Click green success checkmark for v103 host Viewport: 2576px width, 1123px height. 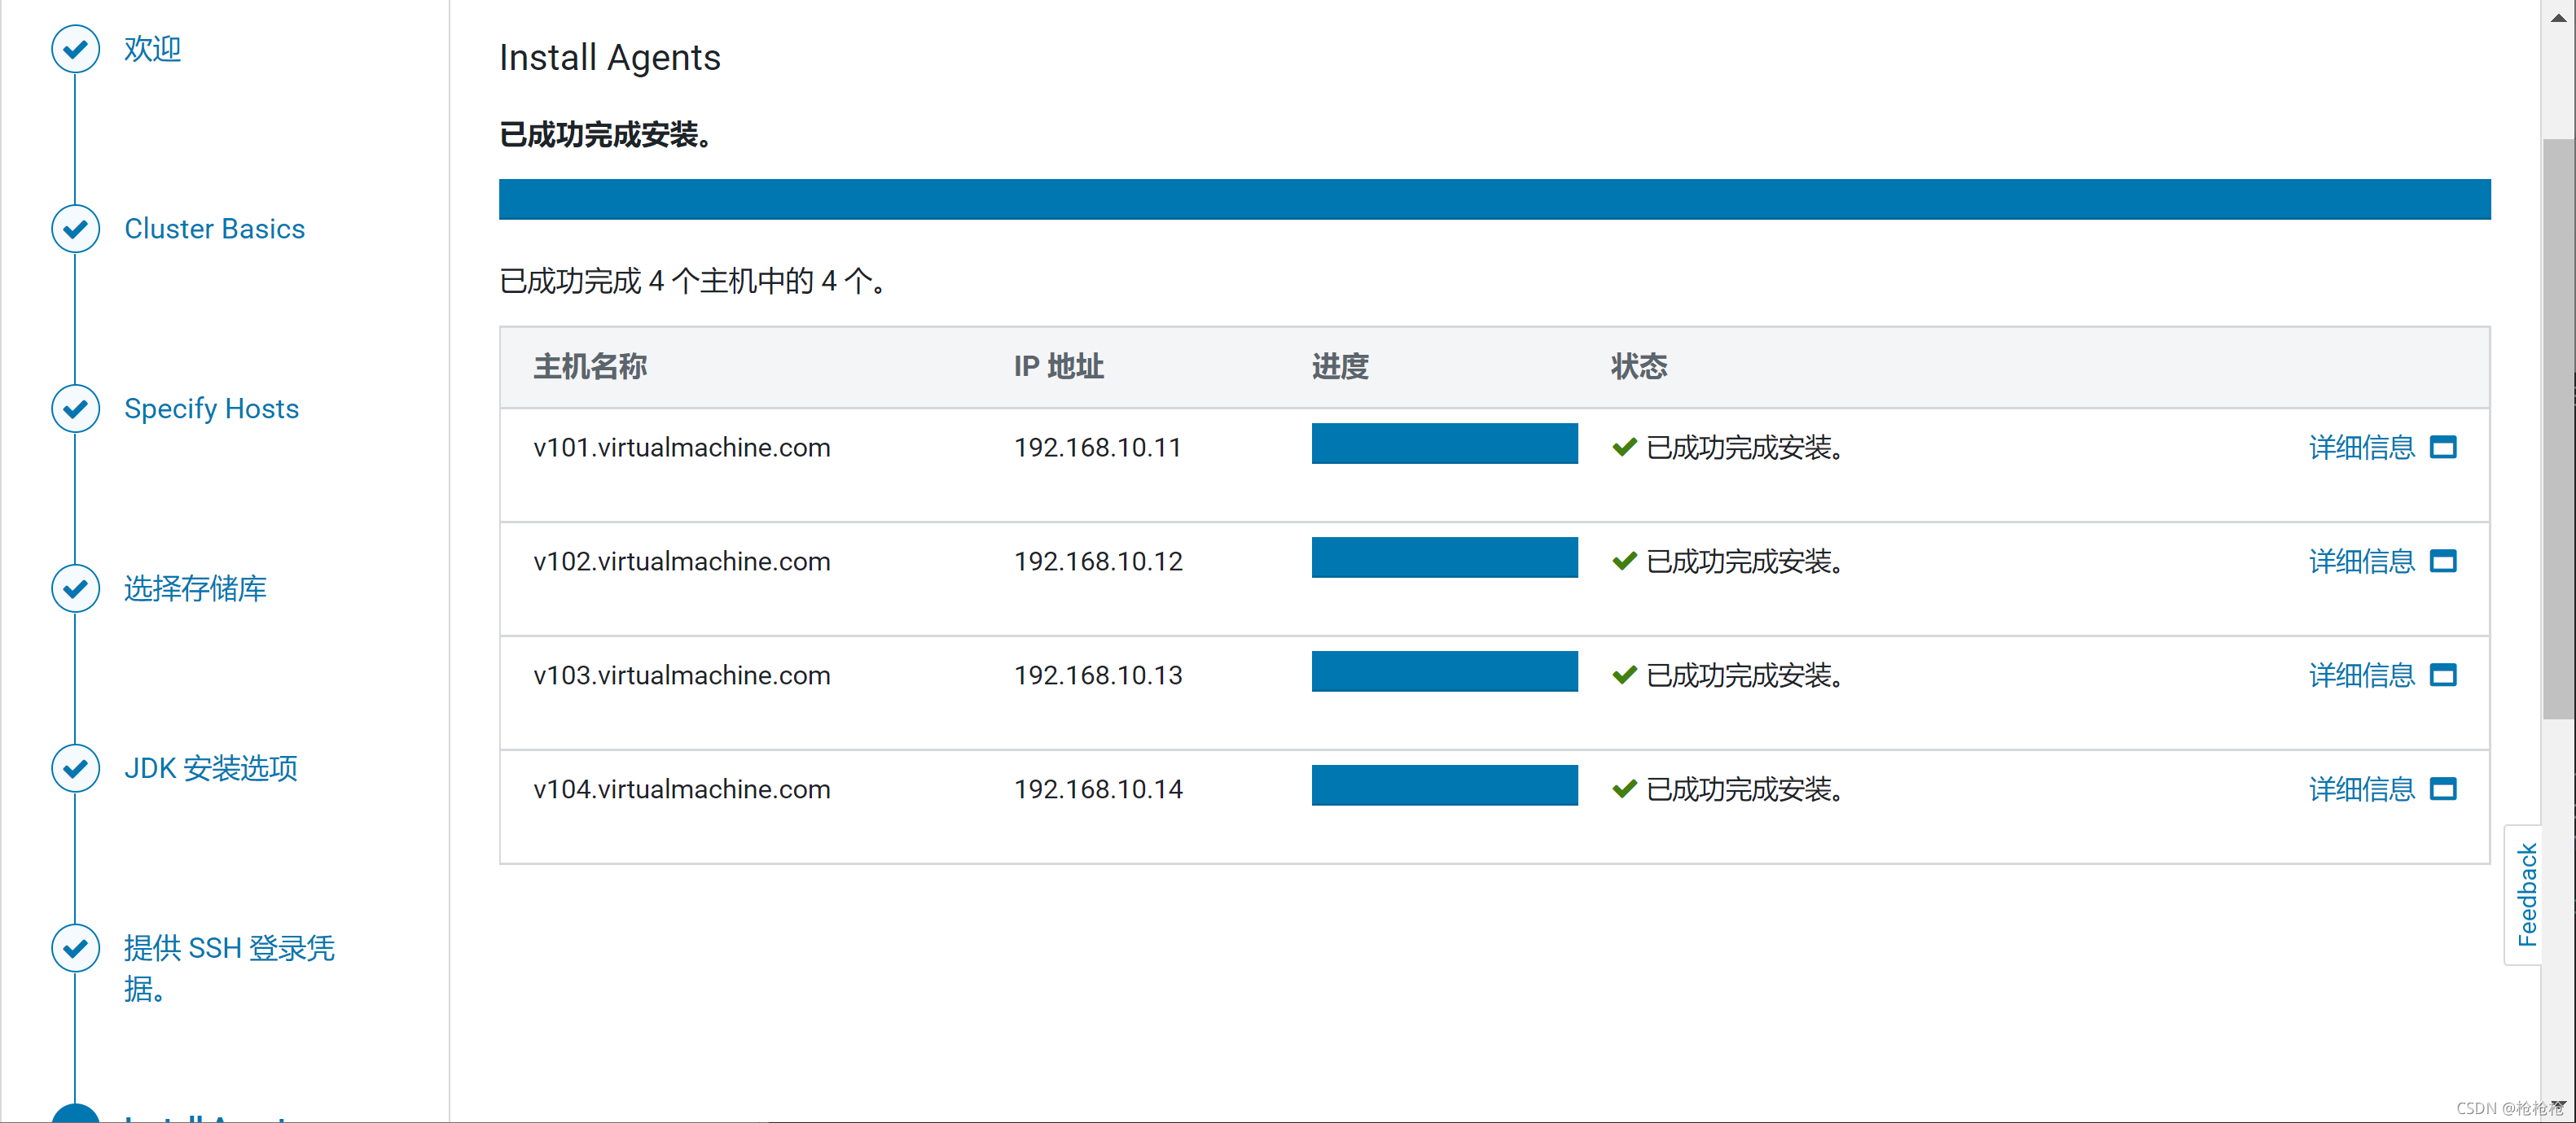[1624, 675]
